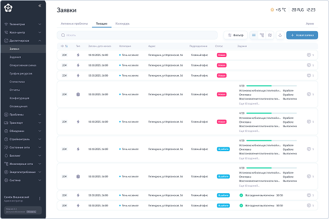Open comments icon on first request row
329x219 pixels.
309,55
